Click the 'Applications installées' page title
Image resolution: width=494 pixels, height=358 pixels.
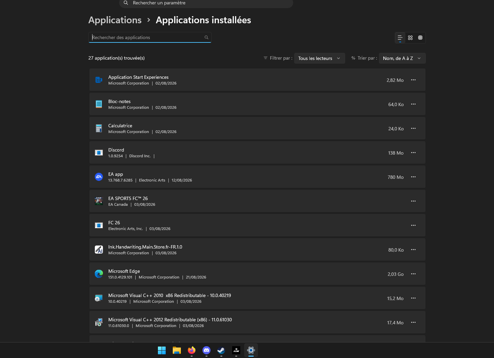(203, 20)
